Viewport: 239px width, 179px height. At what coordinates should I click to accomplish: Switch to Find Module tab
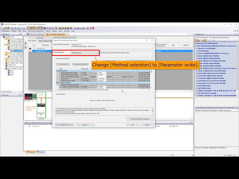(214, 37)
